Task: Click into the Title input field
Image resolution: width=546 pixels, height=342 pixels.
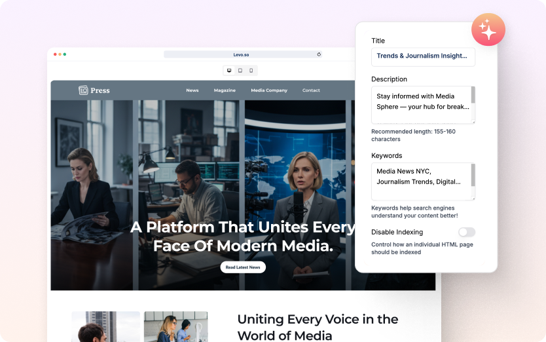Action: pyautogui.click(x=422, y=56)
